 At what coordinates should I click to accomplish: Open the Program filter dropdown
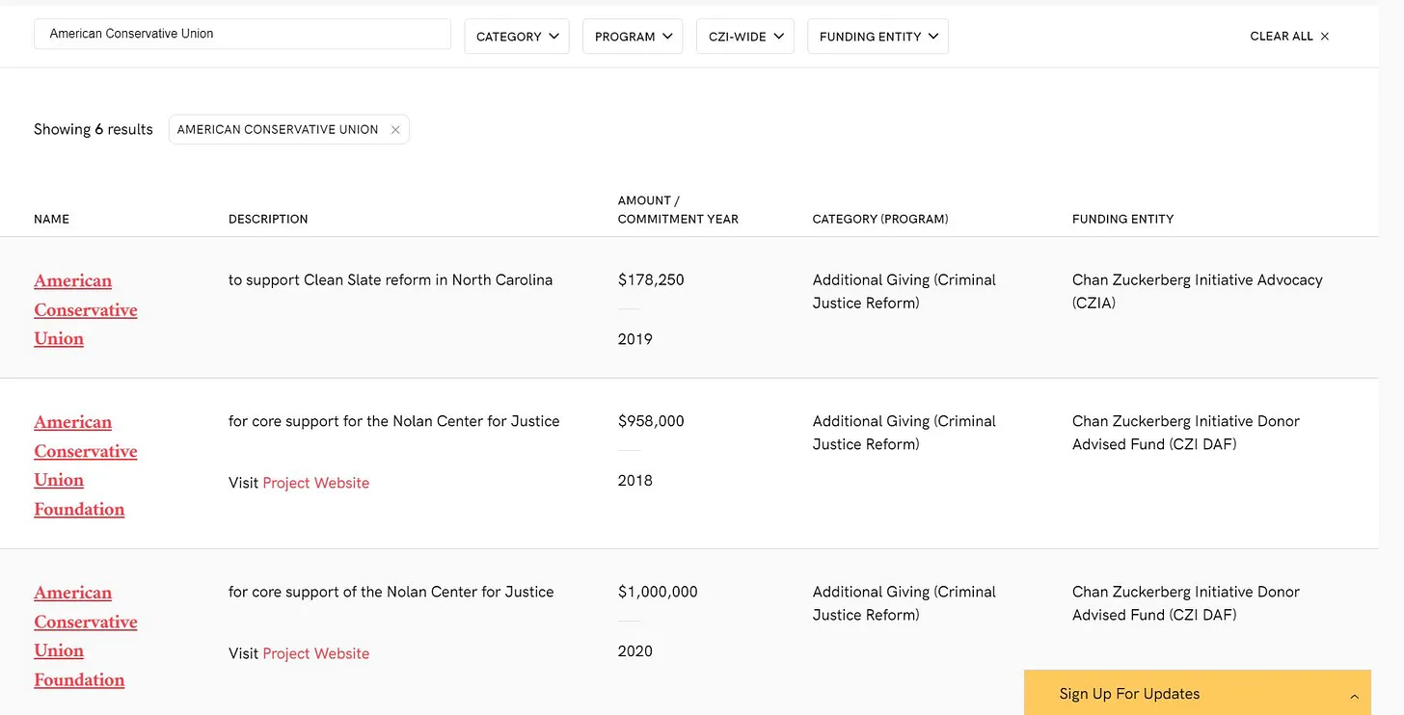[633, 37]
